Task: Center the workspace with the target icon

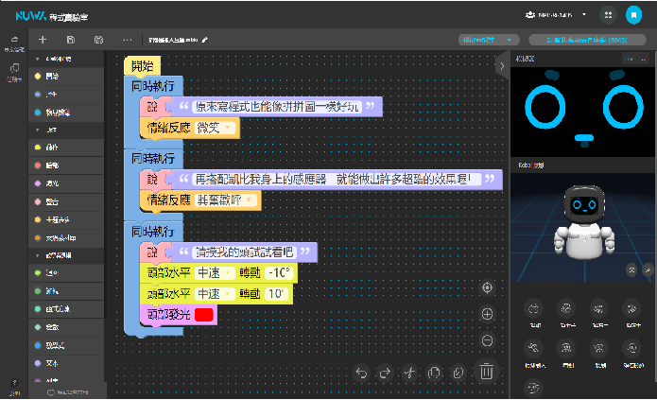Action: click(487, 287)
